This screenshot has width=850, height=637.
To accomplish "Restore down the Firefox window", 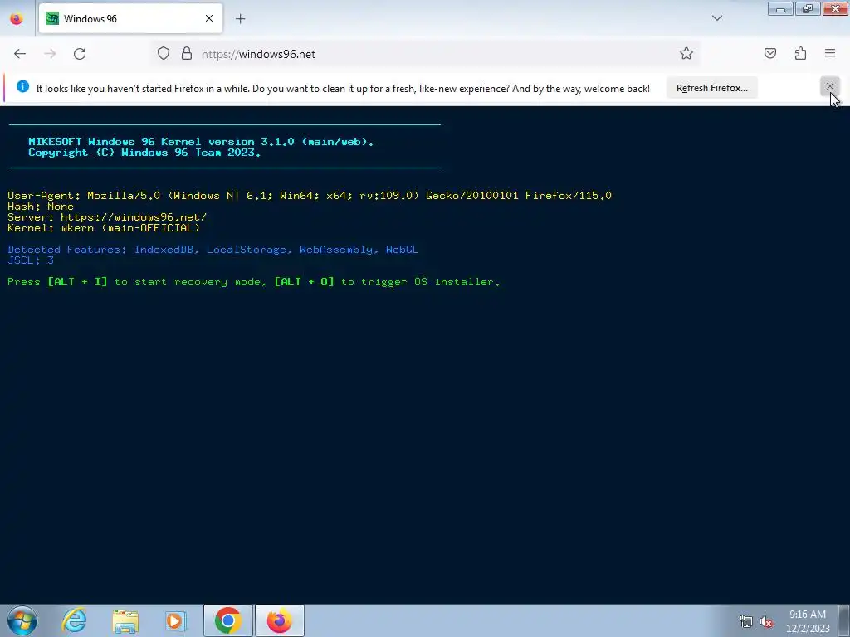I will (x=808, y=8).
